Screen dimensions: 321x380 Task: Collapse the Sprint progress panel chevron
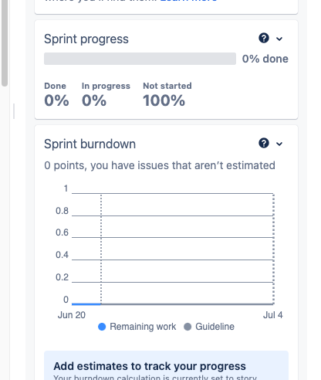(x=279, y=39)
